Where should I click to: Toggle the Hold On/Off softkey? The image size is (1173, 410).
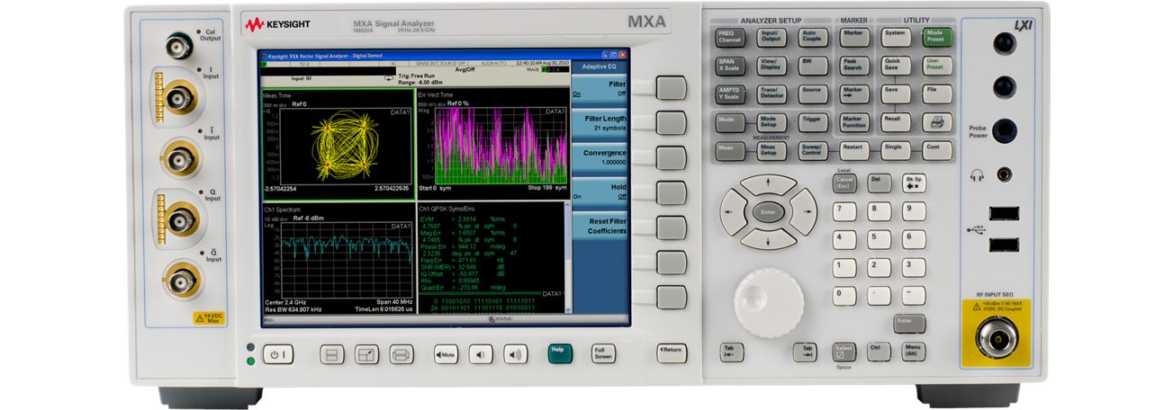coord(600,191)
